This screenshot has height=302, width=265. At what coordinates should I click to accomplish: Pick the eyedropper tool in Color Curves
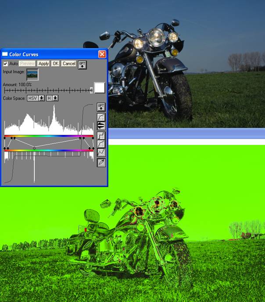pyautogui.click(x=101, y=162)
